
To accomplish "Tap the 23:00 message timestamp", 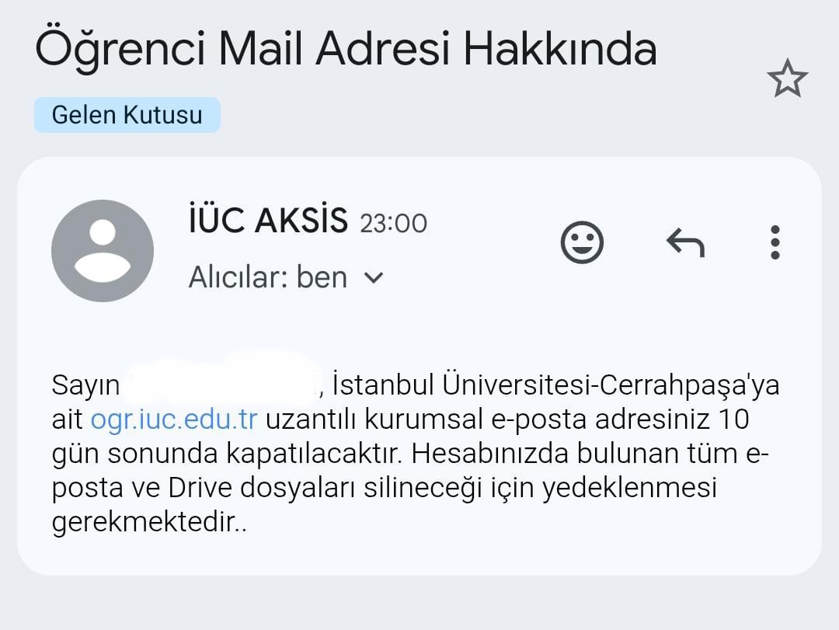I will pos(393,224).
